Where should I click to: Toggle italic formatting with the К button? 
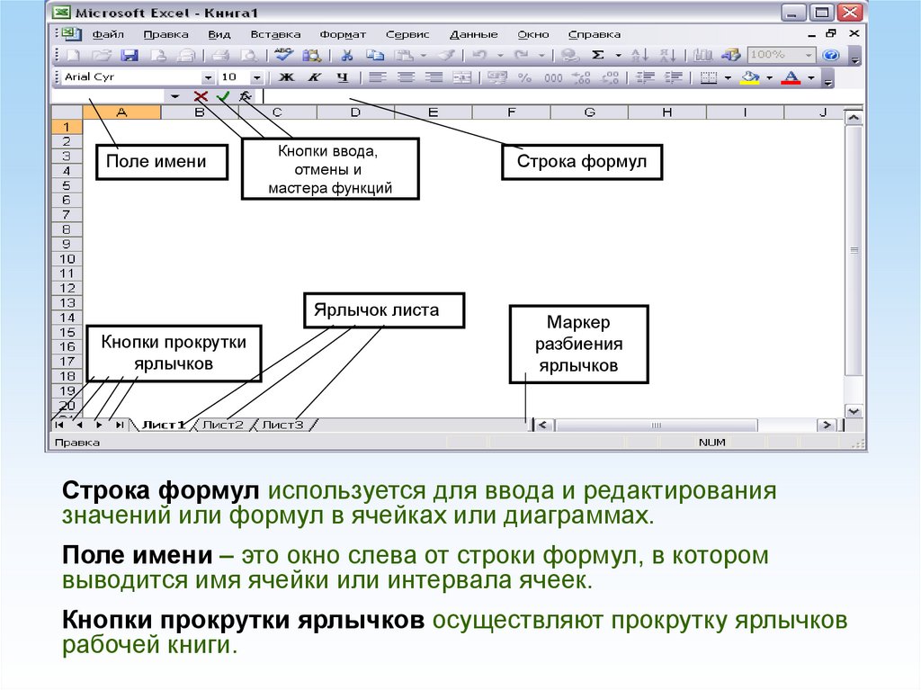coord(315,77)
